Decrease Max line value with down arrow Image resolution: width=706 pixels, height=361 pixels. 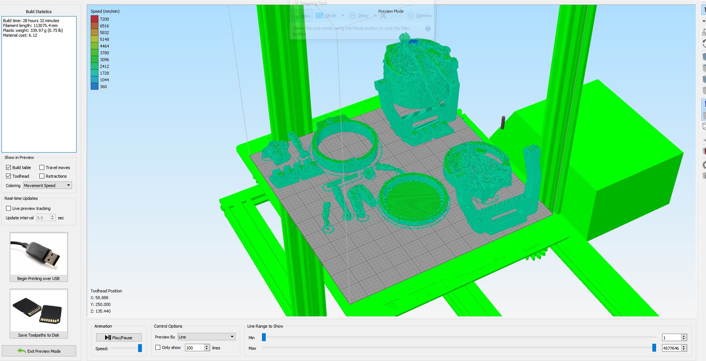pos(684,350)
